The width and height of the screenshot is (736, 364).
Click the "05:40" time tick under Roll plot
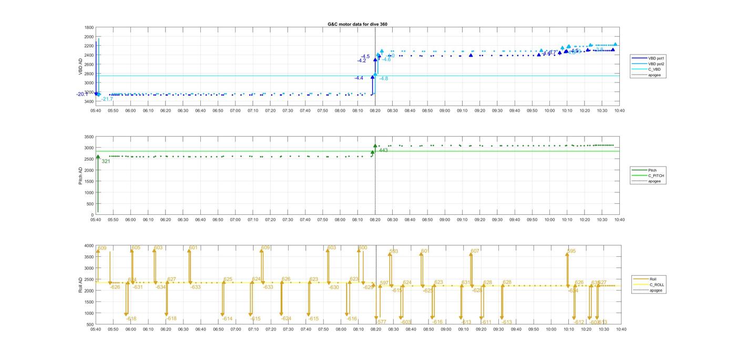pyautogui.click(x=96, y=329)
